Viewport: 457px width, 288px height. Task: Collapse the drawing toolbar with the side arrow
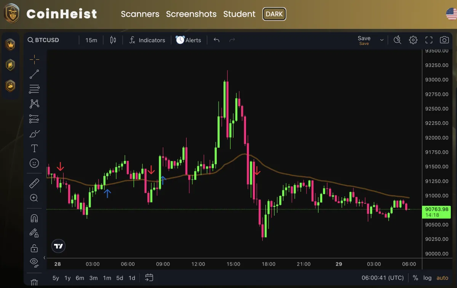pos(45,258)
